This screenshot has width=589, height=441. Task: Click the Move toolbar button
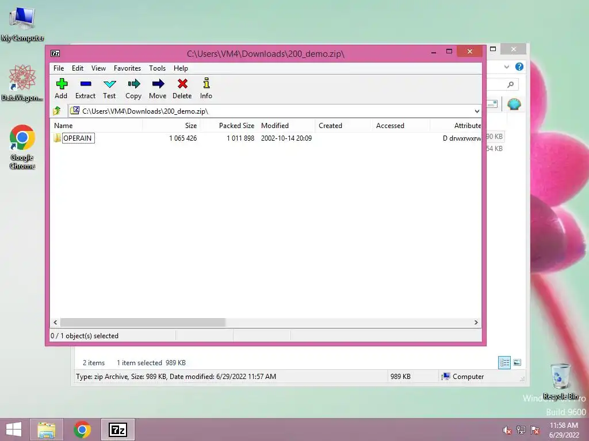pos(158,88)
